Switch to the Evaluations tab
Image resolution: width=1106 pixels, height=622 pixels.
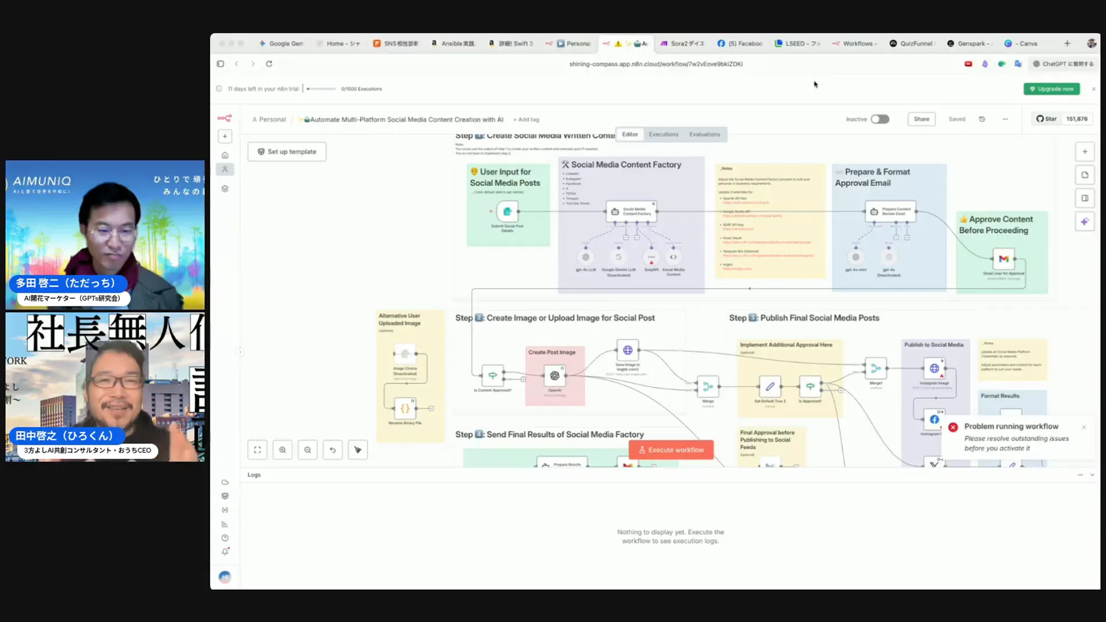click(704, 135)
